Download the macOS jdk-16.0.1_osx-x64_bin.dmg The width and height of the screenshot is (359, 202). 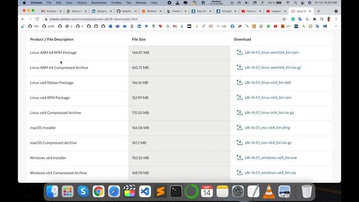268,127
